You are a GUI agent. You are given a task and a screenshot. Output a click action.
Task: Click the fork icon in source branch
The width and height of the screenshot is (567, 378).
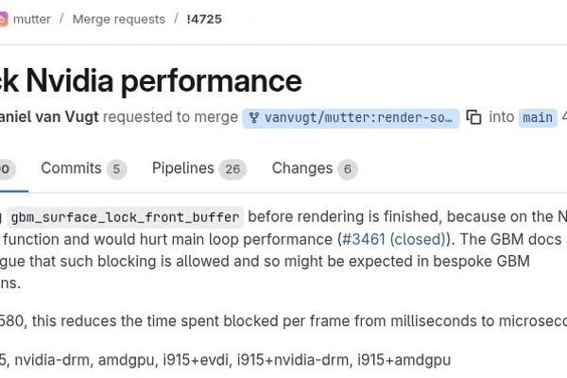point(253,118)
